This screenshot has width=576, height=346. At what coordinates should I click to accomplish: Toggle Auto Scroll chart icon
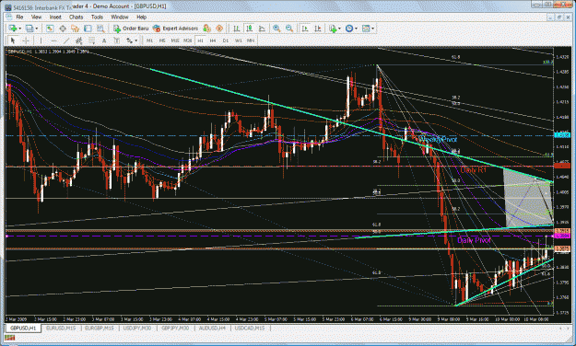(305, 29)
